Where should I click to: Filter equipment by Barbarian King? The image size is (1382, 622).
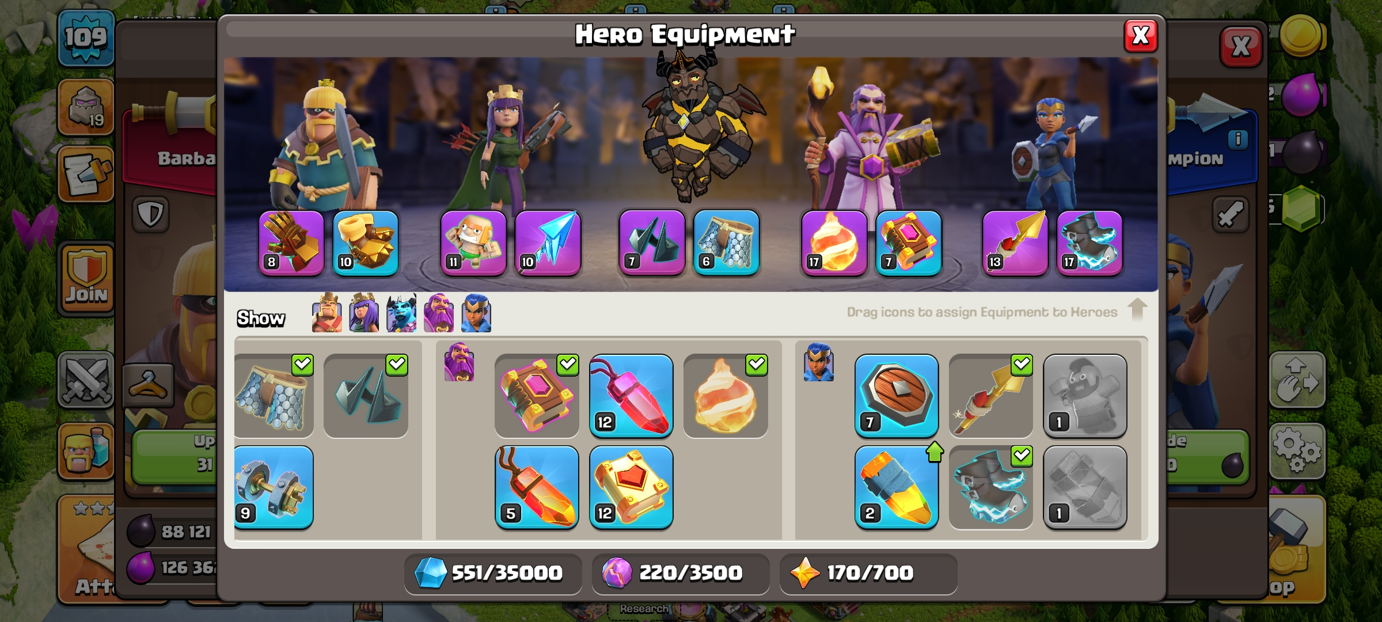coord(326,313)
